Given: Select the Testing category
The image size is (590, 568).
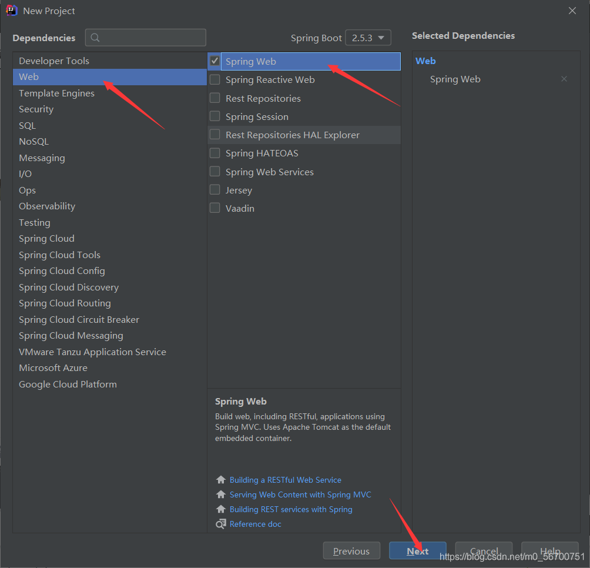Looking at the screenshot, I should (x=109, y=222).
